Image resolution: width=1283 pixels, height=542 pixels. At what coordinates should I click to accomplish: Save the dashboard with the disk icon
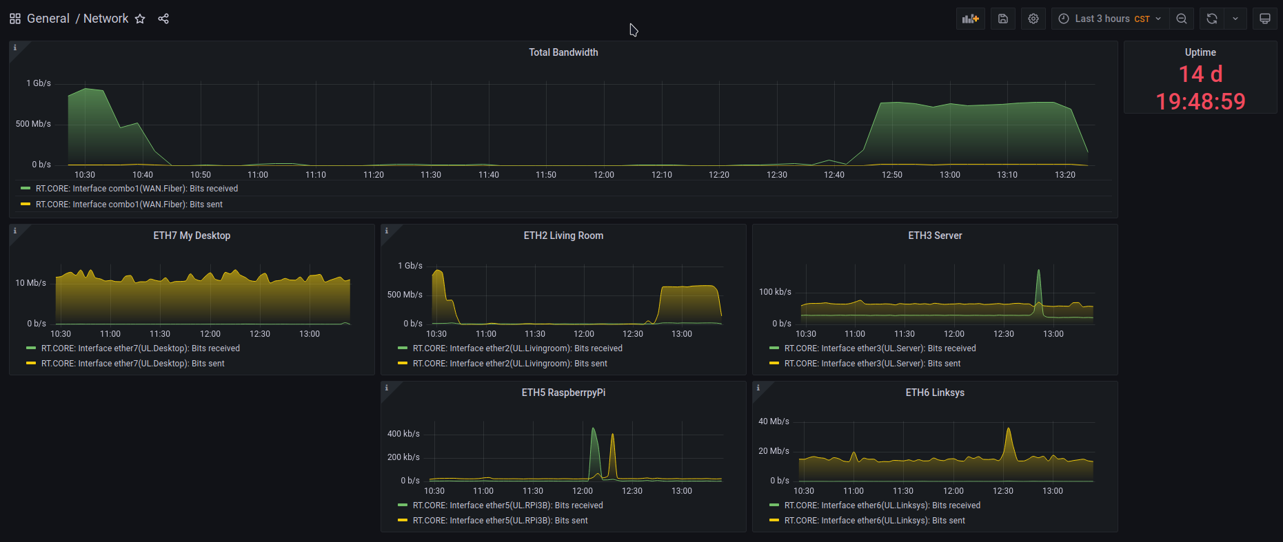coord(1003,19)
